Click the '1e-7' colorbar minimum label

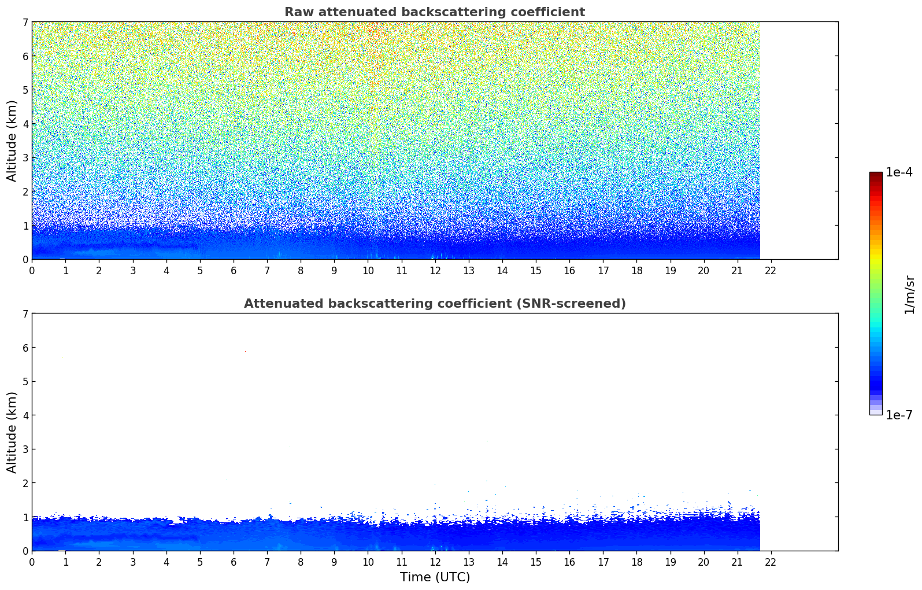tap(899, 415)
